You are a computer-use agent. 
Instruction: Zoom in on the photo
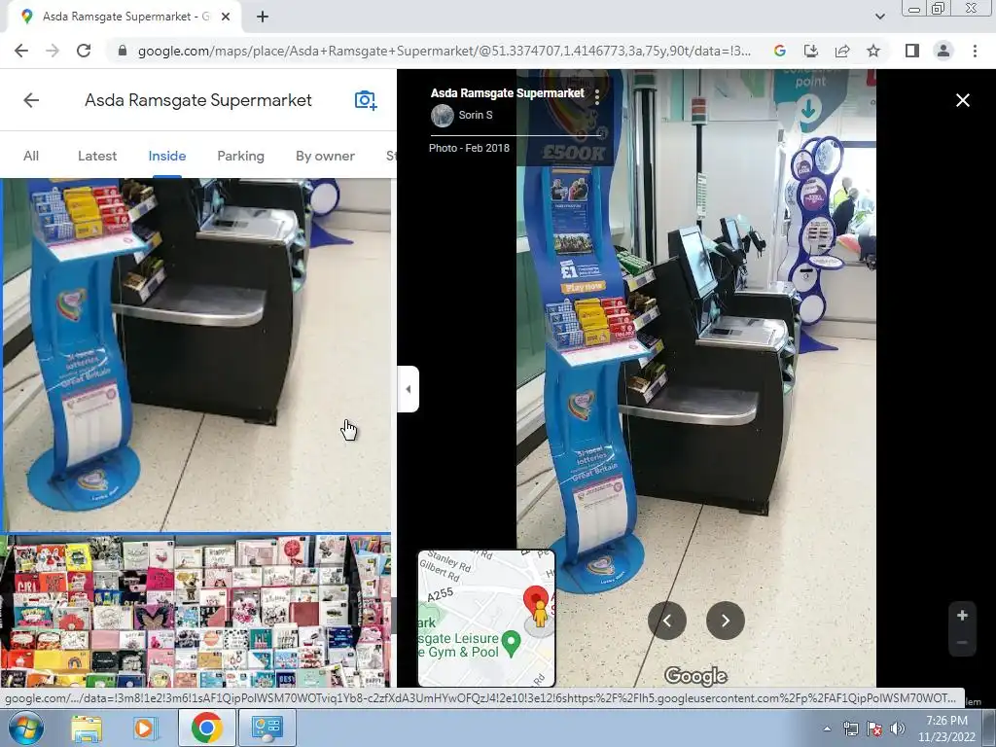pyautogui.click(x=962, y=615)
